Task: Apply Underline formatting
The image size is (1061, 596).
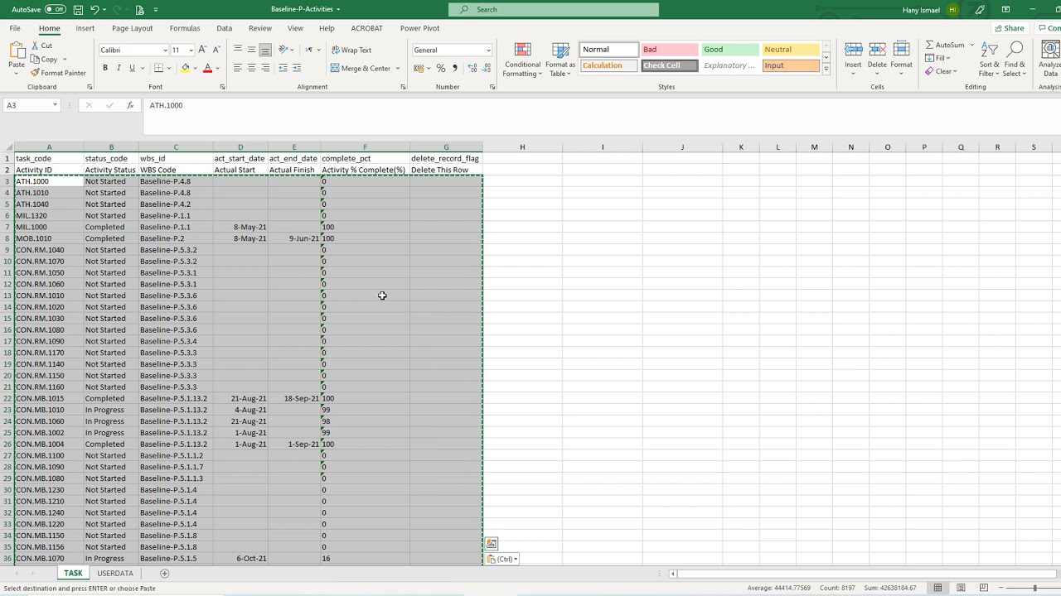Action: coord(132,68)
